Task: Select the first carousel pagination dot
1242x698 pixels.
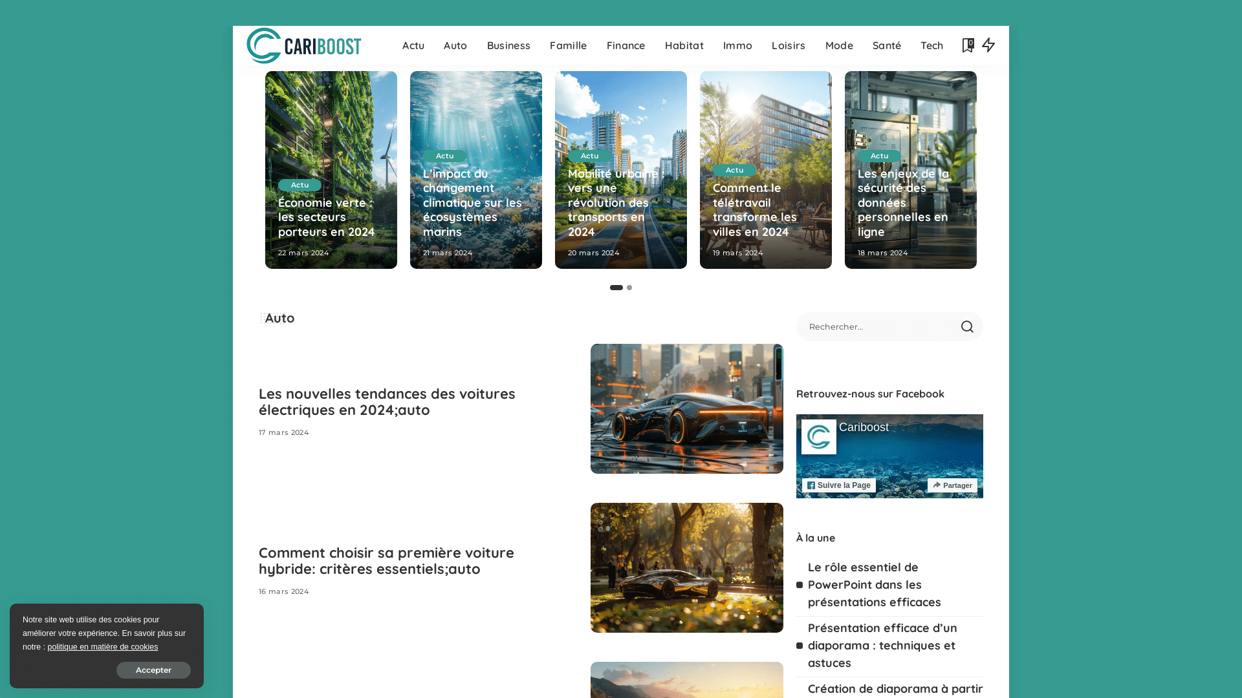Action: [x=616, y=288]
